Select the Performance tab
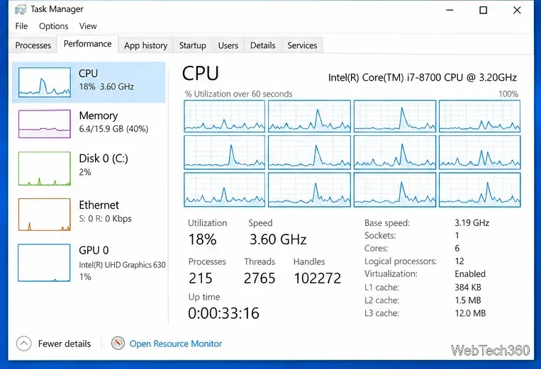 pyautogui.click(x=88, y=44)
